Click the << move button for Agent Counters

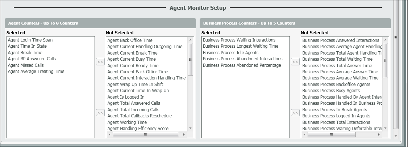pos(100,62)
